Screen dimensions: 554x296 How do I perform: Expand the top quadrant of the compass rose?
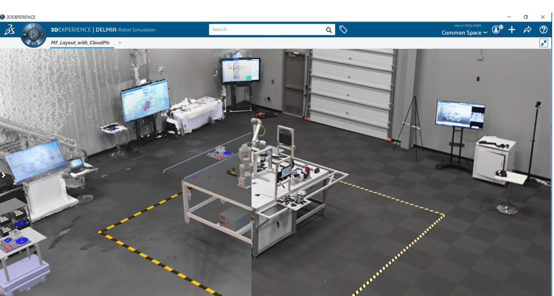coord(34,25)
